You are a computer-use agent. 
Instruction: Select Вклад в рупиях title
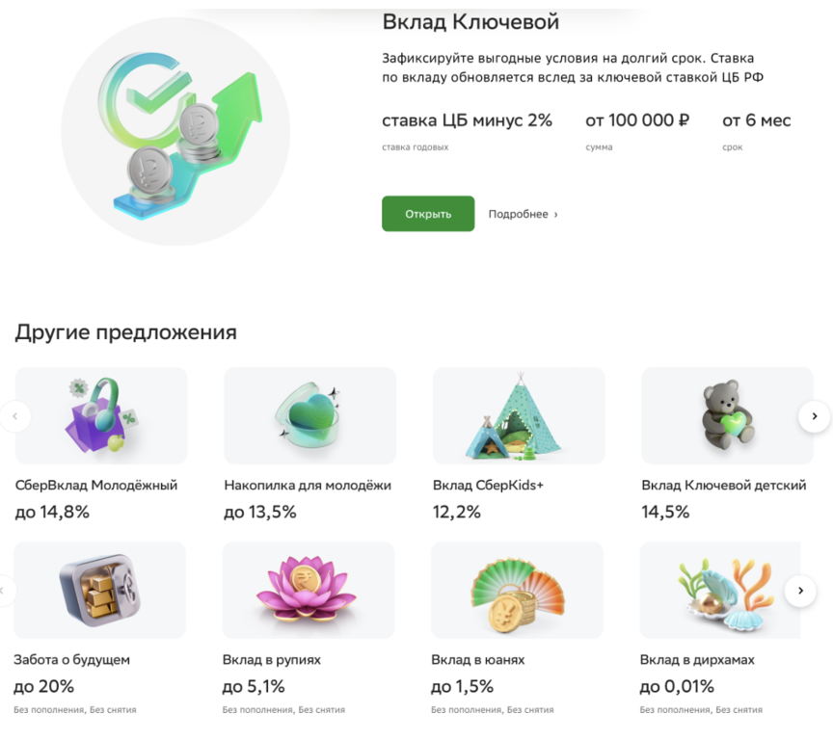271,660
